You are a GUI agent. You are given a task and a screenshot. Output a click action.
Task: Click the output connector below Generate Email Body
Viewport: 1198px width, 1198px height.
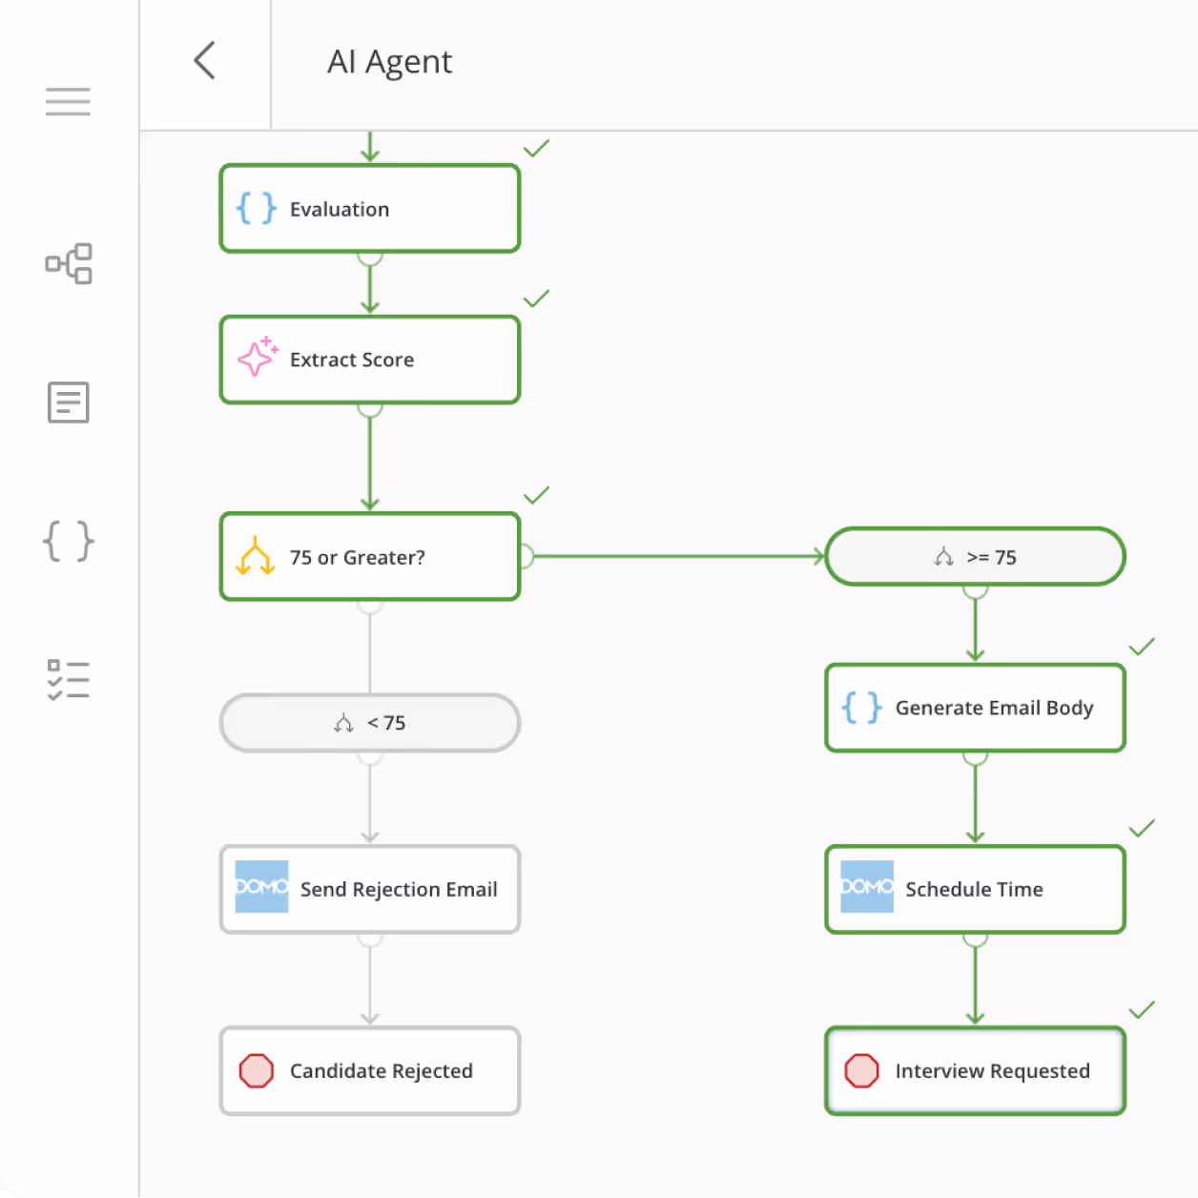click(975, 757)
